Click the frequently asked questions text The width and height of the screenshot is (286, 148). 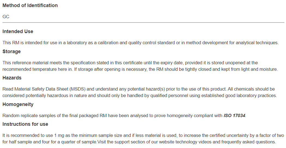click(248, 142)
